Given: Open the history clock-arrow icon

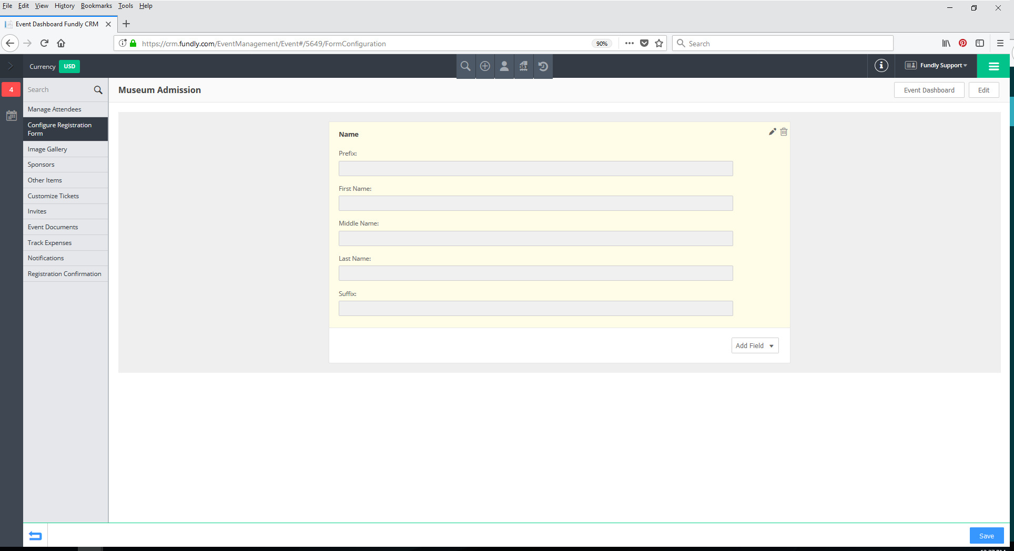Looking at the screenshot, I should (543, 66).
